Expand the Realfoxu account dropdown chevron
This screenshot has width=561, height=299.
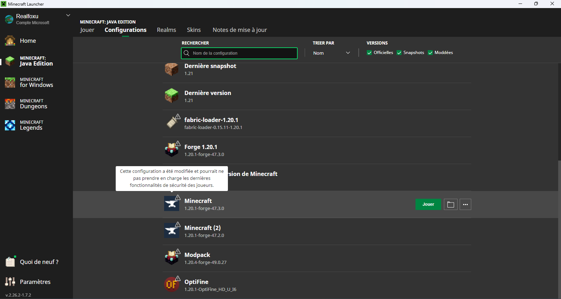[68, 15]
